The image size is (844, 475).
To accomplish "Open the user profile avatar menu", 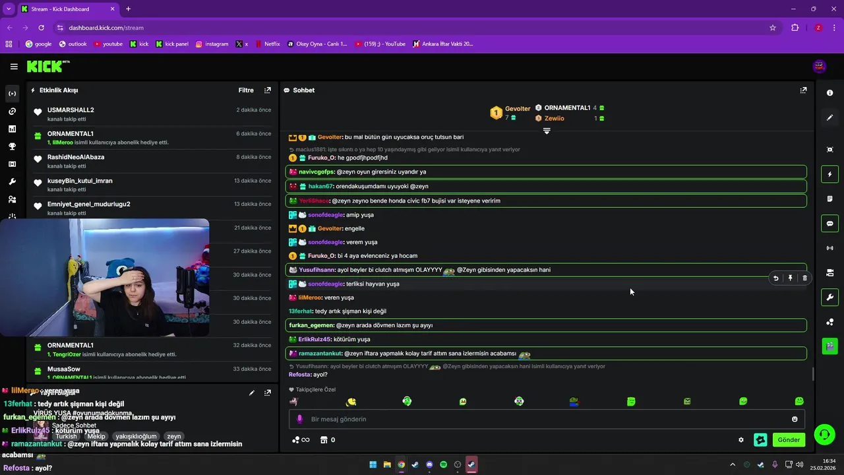I will 819,66.
